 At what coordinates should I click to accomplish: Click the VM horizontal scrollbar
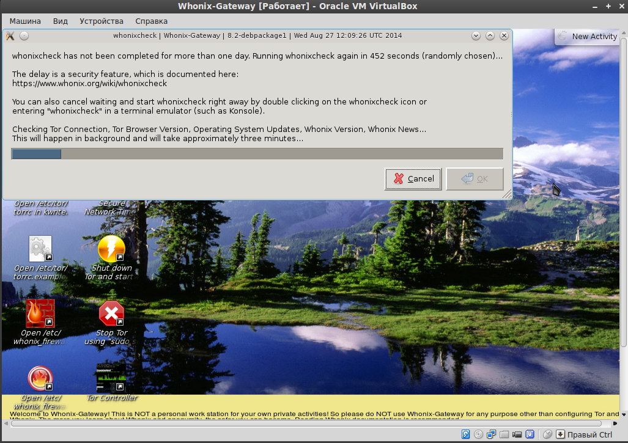[306, 423]
